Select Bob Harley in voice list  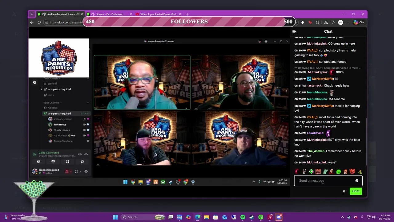[x=60, y=125]
